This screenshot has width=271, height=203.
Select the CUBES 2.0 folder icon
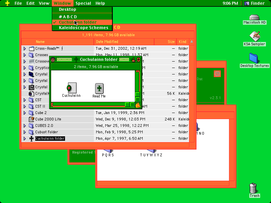(x=32, y=126)
